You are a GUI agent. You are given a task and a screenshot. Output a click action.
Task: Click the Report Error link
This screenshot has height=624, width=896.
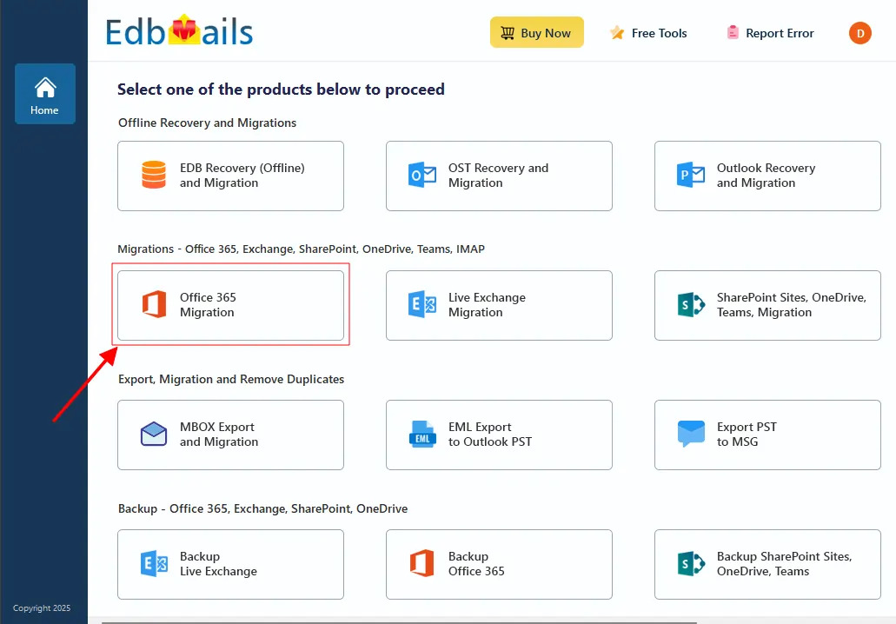(770, 32)
